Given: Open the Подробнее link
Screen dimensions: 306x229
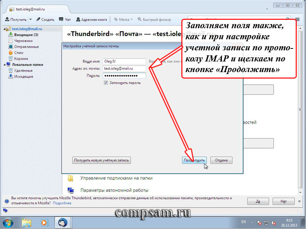Looking at the screenshot, I should pyautogui.click(x=62, y=203).
